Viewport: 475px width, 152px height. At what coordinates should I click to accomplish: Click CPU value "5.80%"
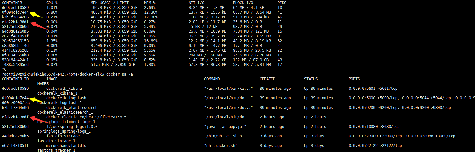click(52, 12)
